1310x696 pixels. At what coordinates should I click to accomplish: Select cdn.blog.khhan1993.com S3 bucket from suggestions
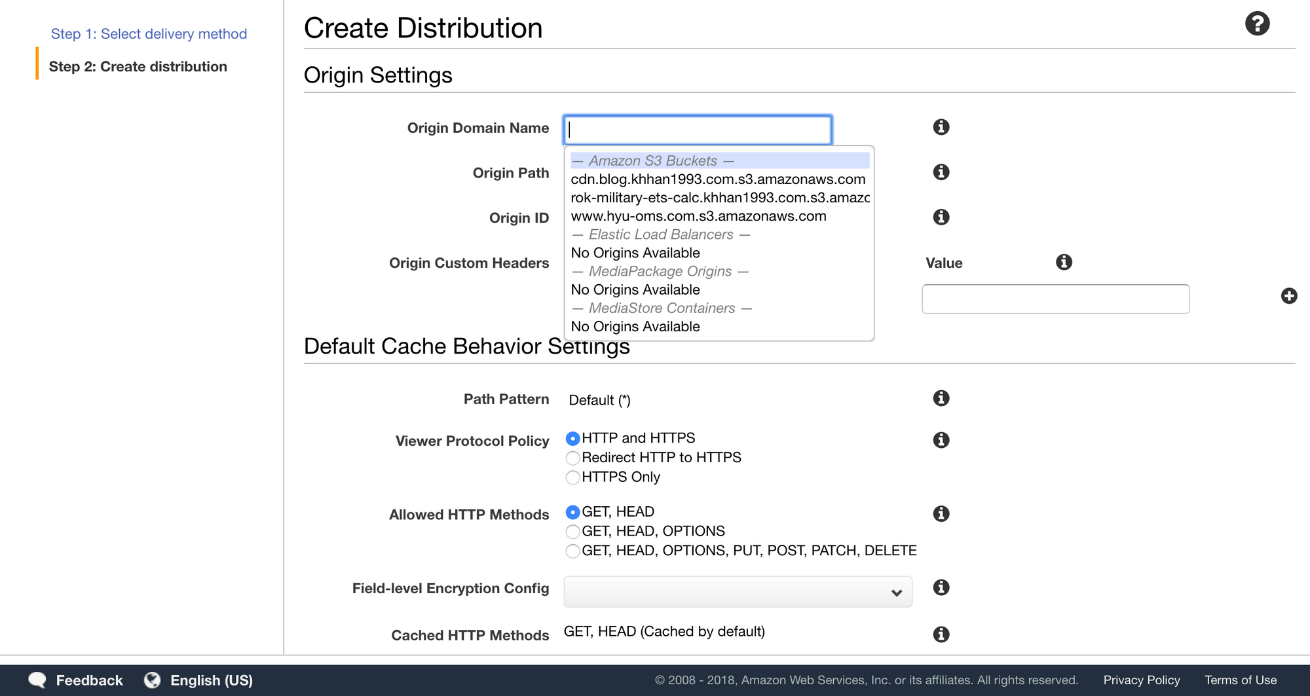(718, 179)
